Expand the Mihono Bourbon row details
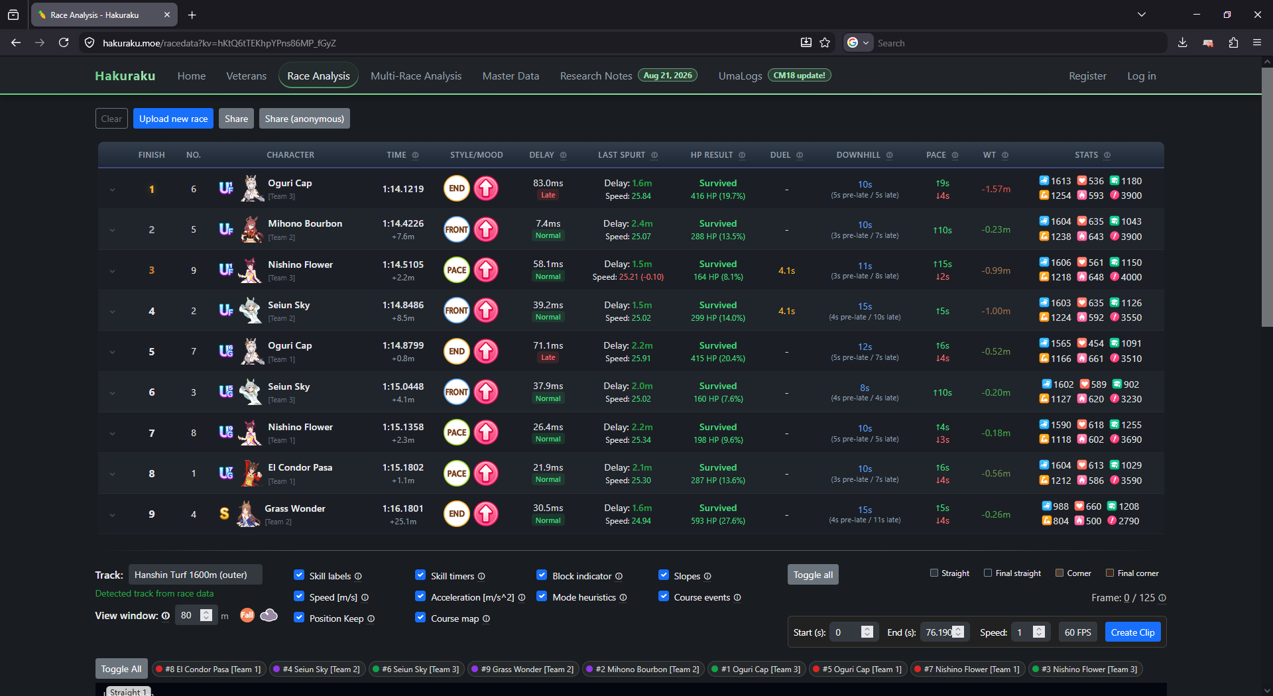 coord(112,230)
